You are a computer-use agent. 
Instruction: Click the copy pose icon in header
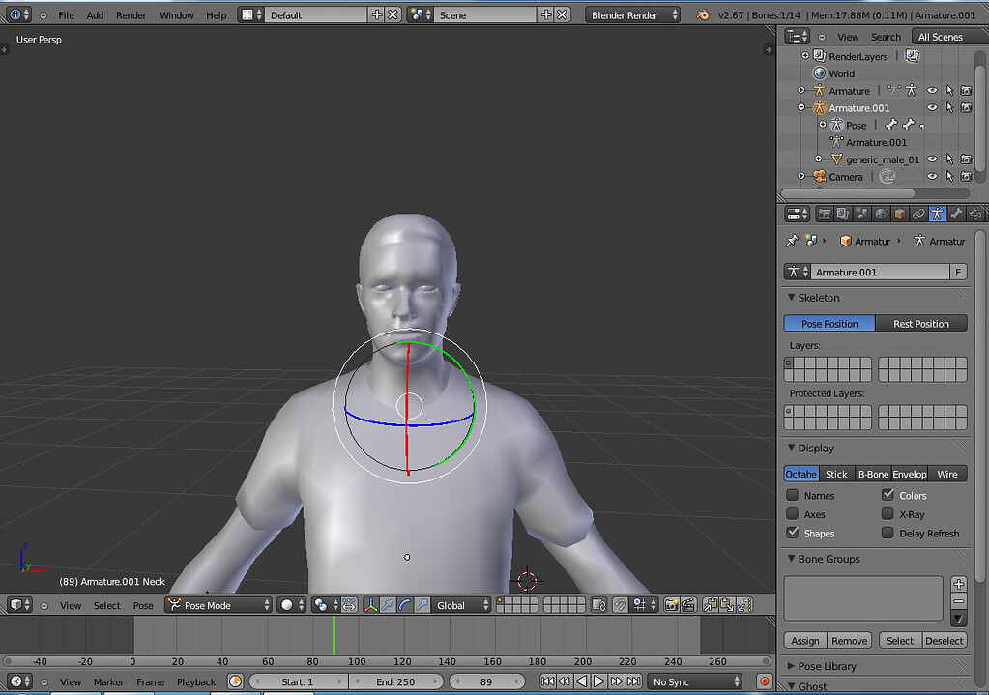(x=712, y=605)
